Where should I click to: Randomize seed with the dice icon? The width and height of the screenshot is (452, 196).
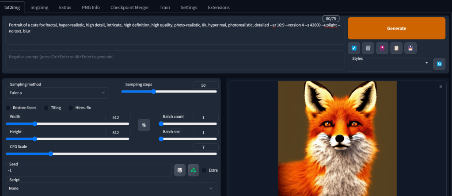click(x=179, y=170)
